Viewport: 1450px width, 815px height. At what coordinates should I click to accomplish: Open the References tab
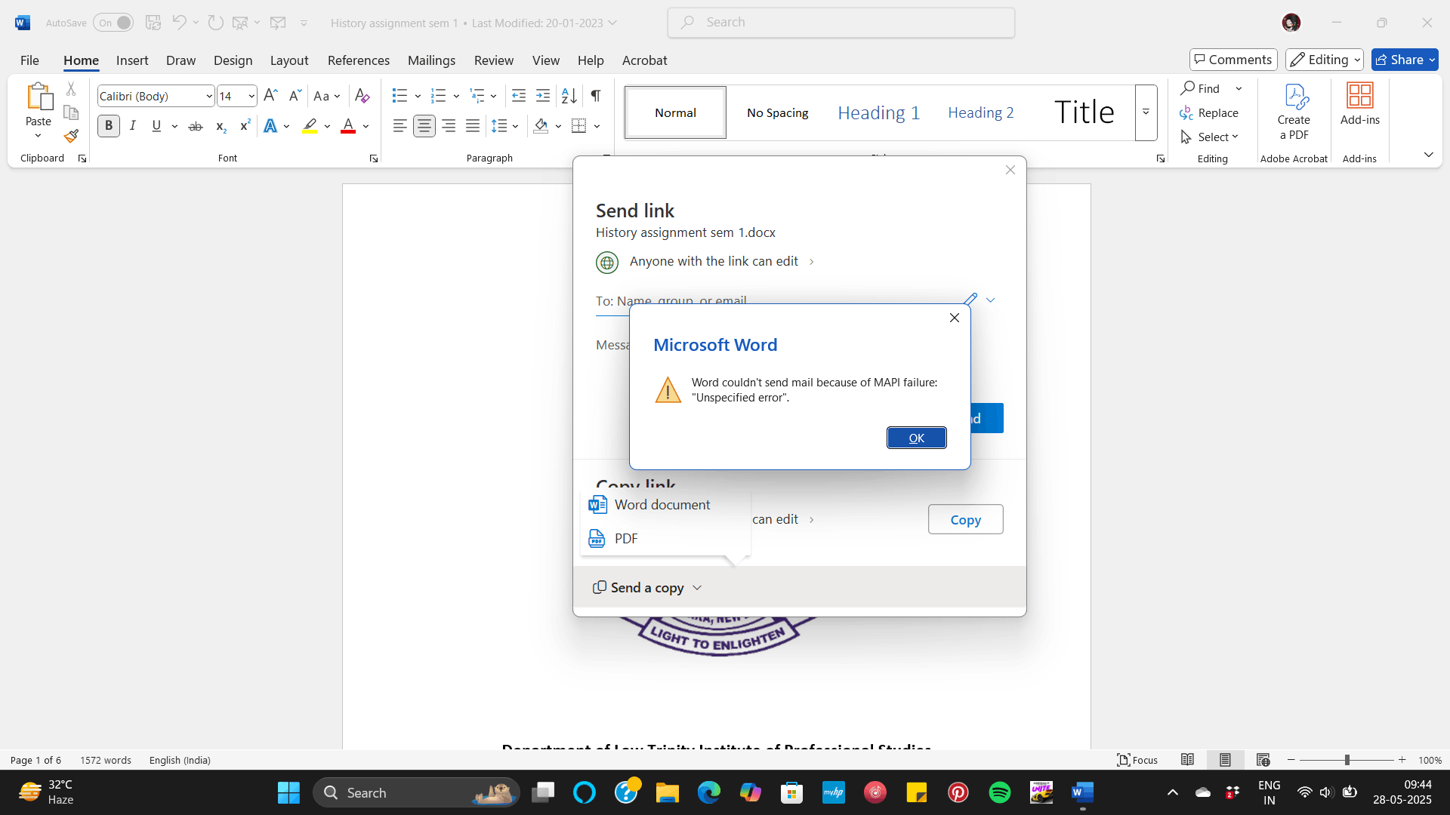(359, 60)
